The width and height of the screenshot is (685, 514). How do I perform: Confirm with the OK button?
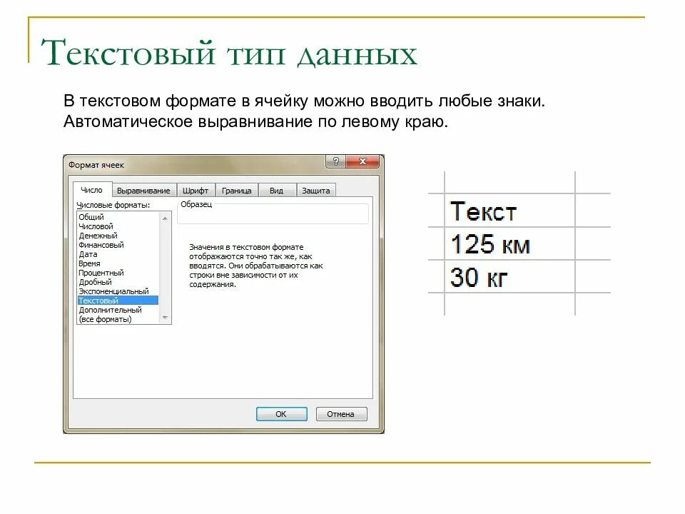click(x=281, y=414)
